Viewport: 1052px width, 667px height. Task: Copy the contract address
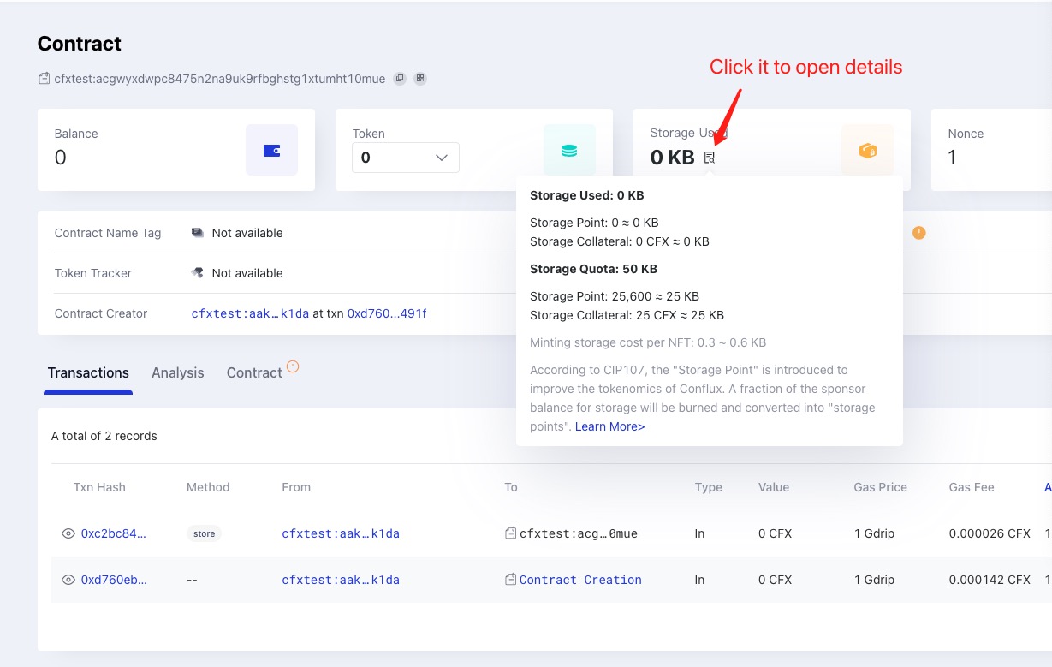tap(400, 79)
